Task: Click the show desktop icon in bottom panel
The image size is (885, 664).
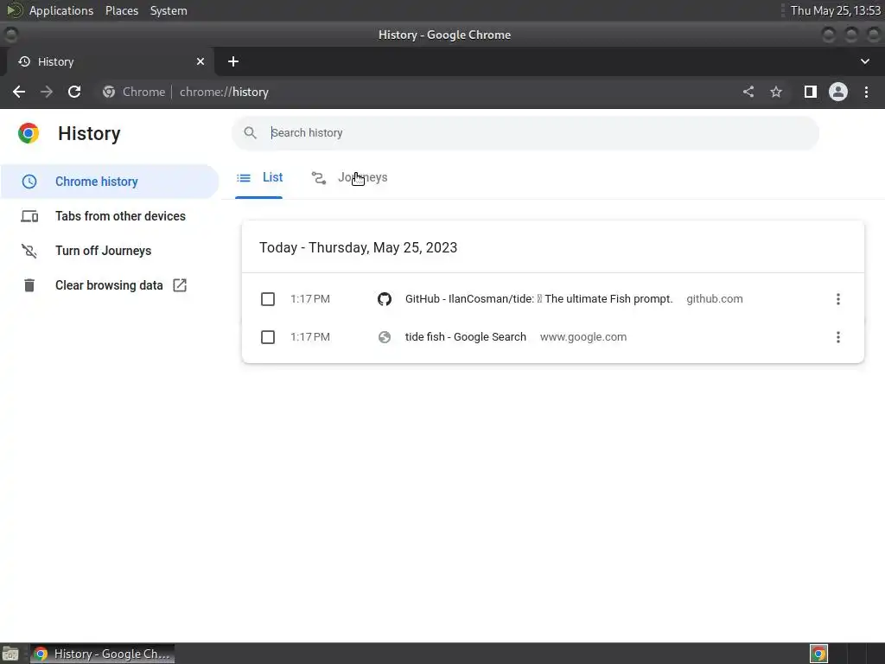Action: pos(10,654)
